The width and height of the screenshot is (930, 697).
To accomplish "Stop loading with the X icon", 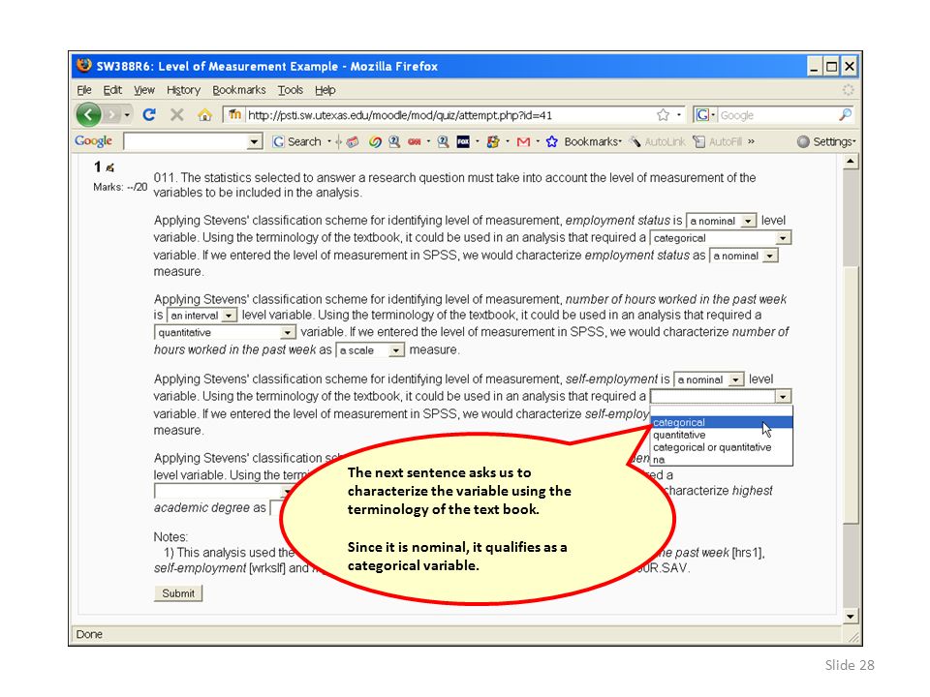I will pyautogui.click(x=176, y=114).
